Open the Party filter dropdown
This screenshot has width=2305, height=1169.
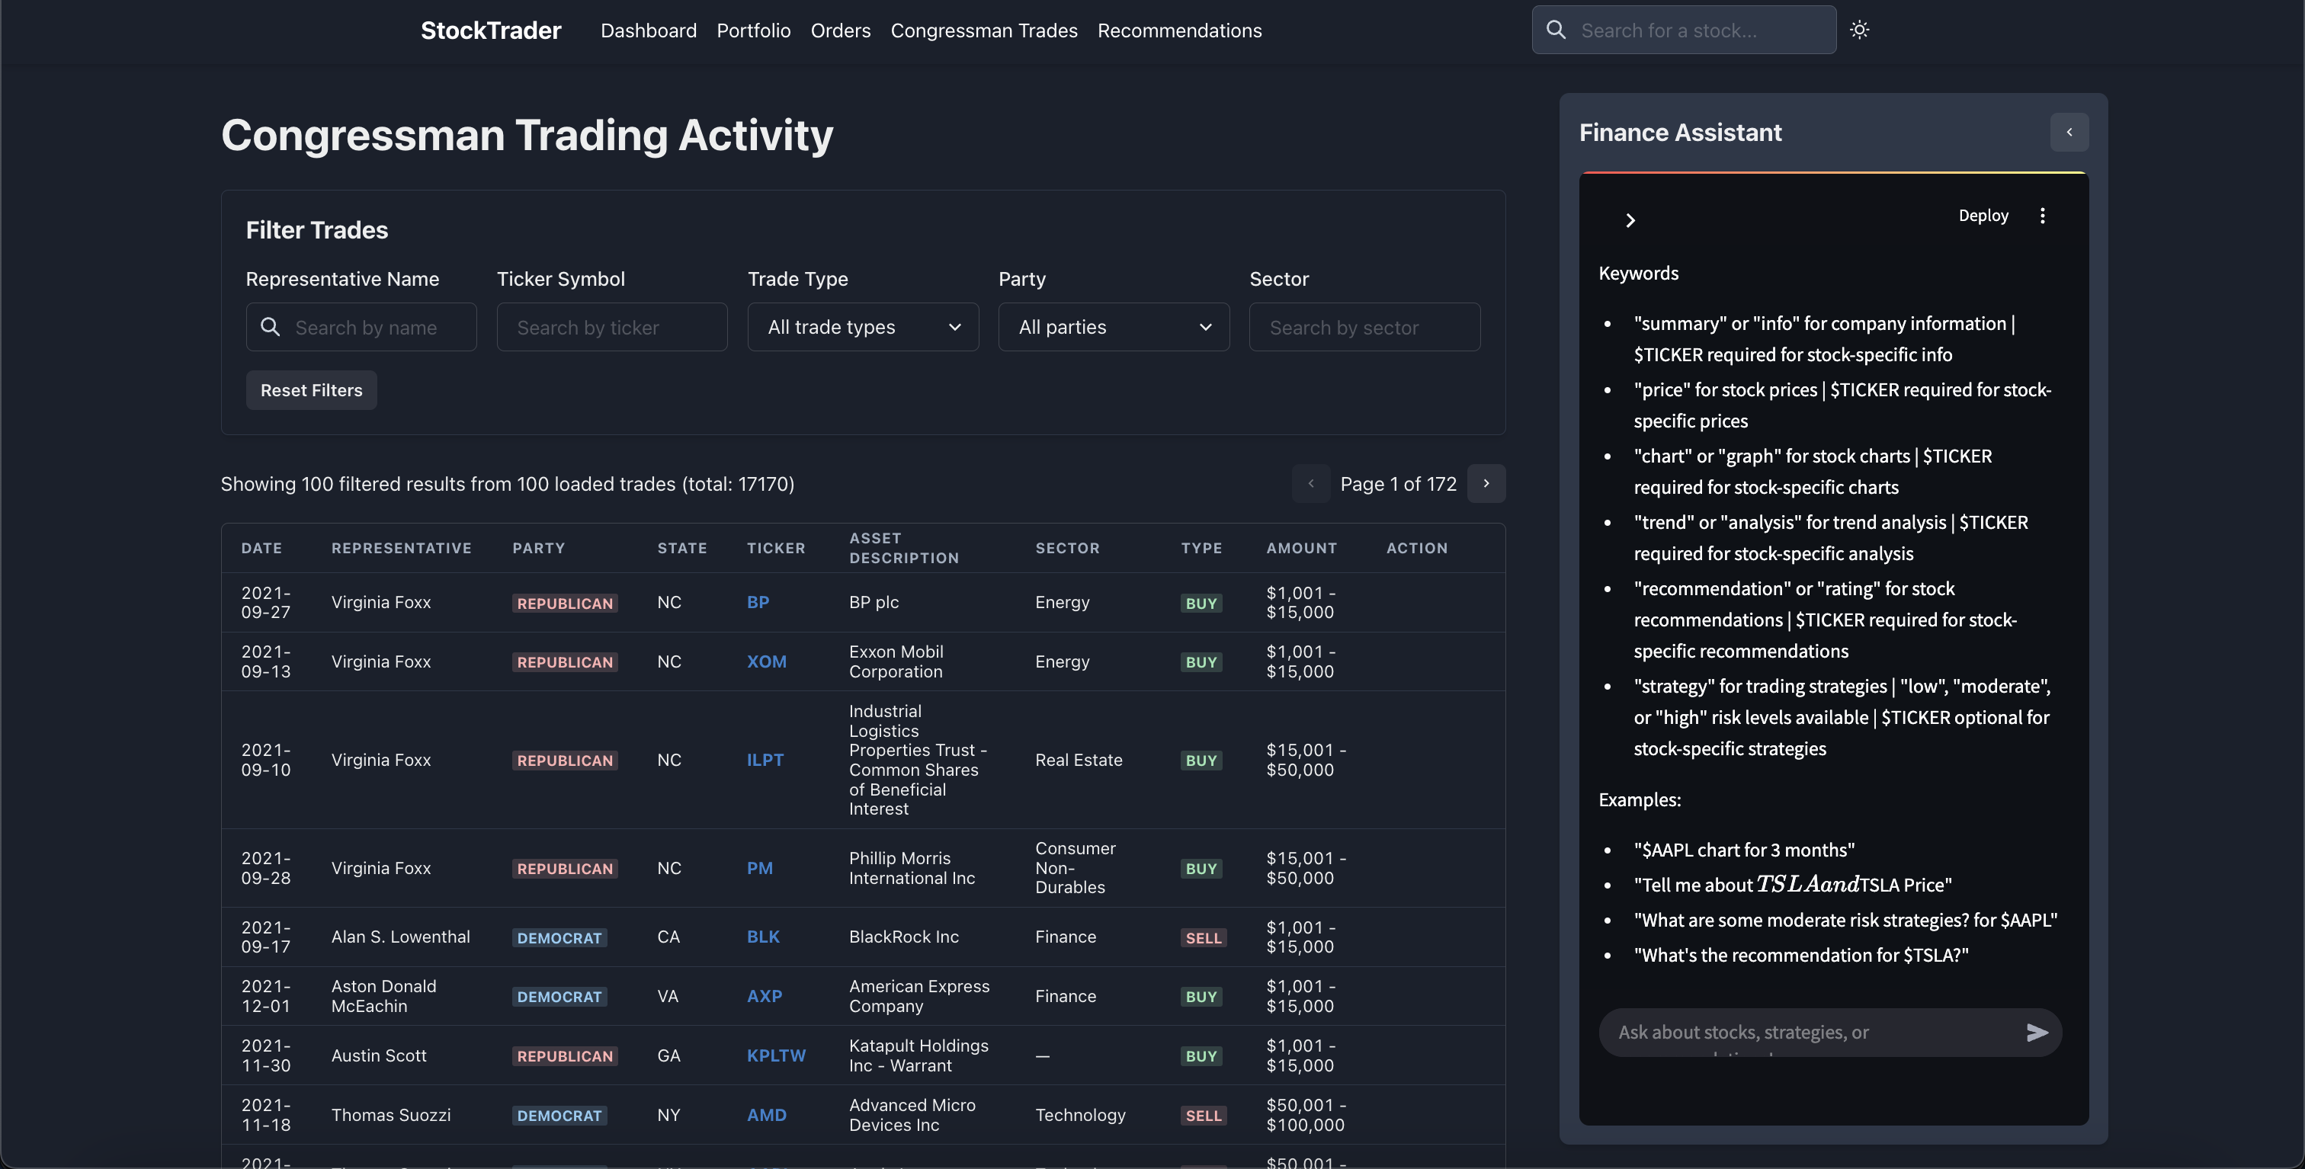1113,328
